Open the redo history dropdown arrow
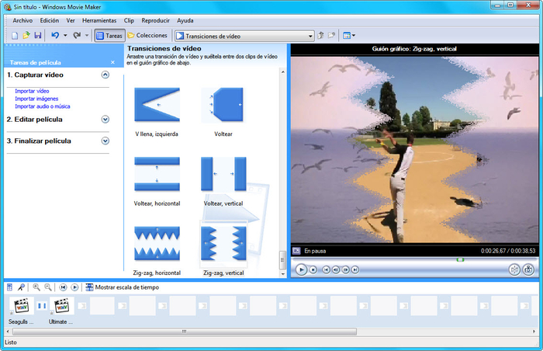 click(87, 36)
